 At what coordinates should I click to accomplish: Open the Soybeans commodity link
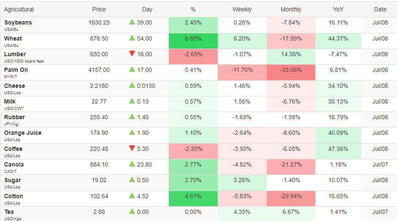(18, 22)
